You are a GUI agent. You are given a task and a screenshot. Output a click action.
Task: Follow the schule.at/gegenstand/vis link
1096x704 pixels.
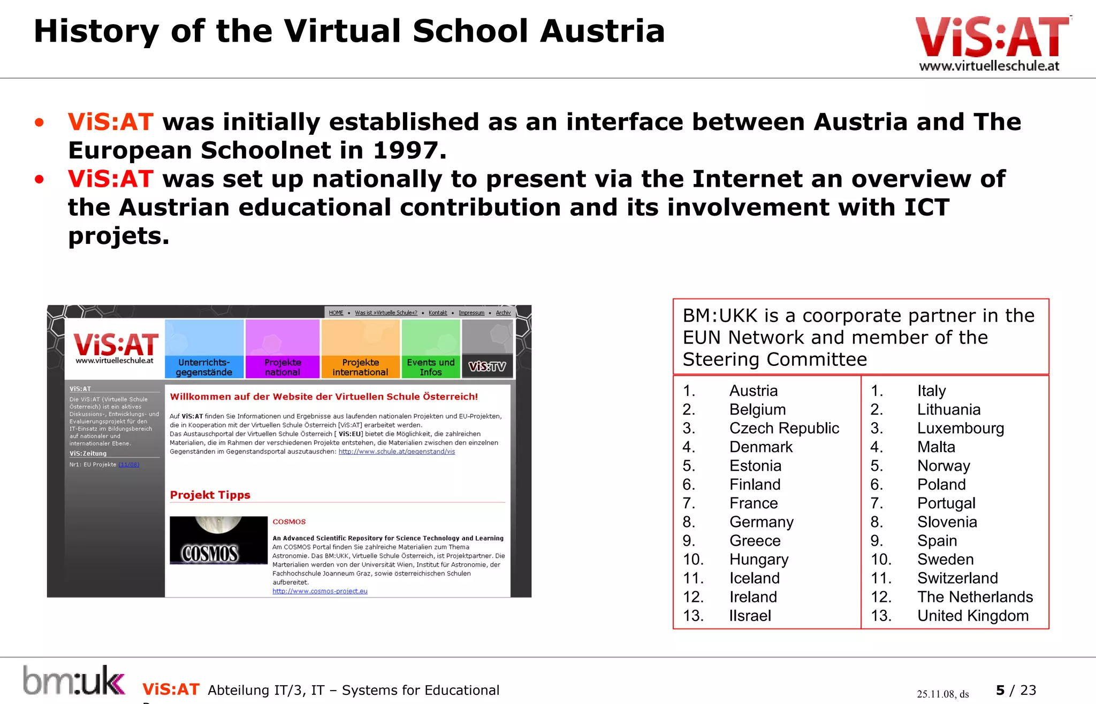(x=397, y=452)
